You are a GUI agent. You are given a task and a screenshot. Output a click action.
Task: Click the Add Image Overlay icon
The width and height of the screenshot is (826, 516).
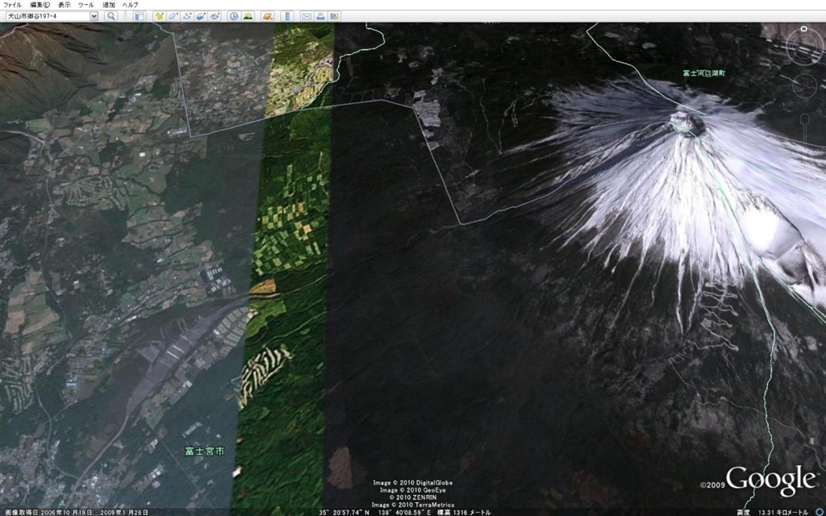click(201, 16)
